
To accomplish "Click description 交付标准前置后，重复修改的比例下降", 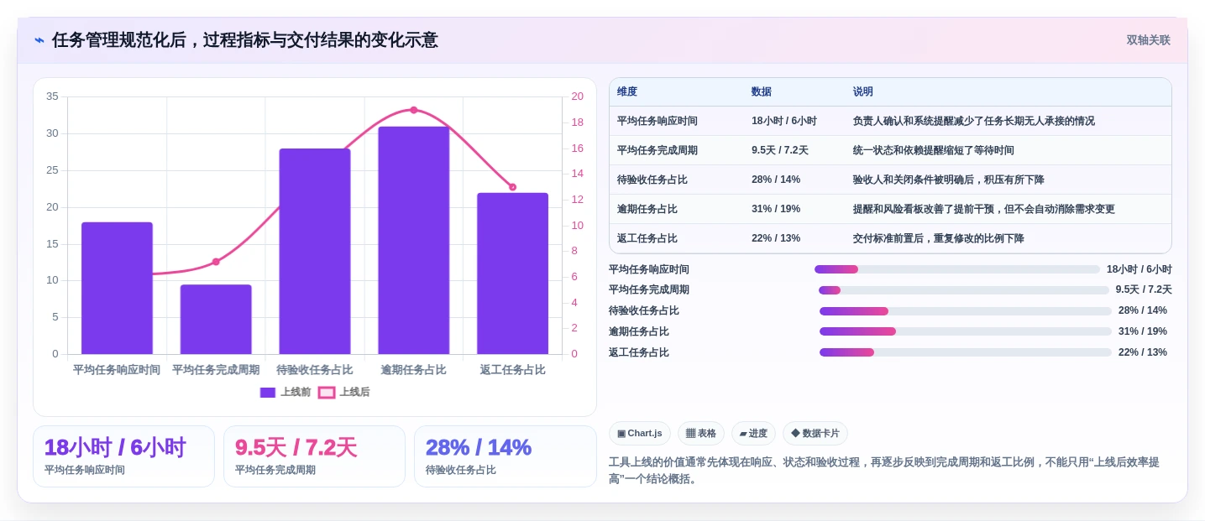I will [x=939, y=238].
